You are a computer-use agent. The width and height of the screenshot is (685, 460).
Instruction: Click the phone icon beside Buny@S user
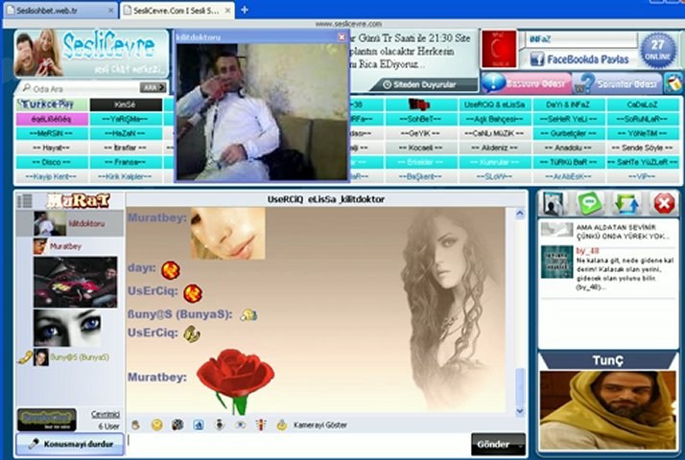click(25, 357)
